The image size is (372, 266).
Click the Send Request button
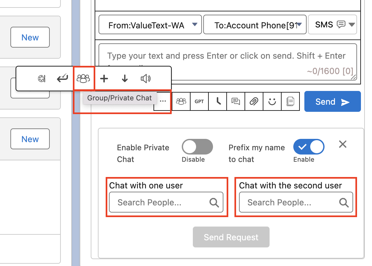click(231, 237)
